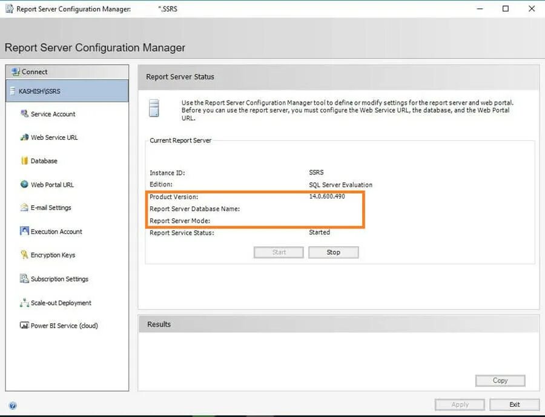Click the blue help icon at bottom left

[x=13, y=406]
